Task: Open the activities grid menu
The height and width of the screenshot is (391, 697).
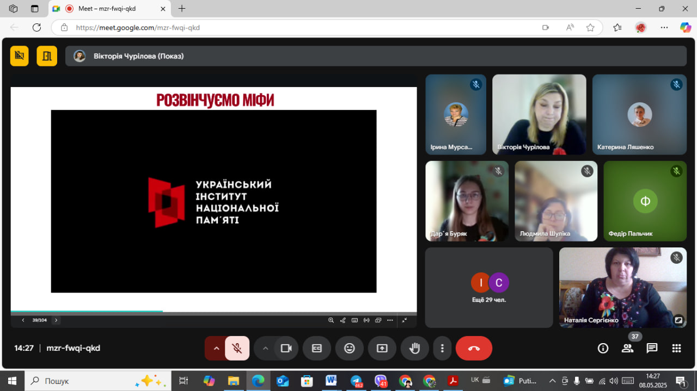Action: [x=677, y=348]
